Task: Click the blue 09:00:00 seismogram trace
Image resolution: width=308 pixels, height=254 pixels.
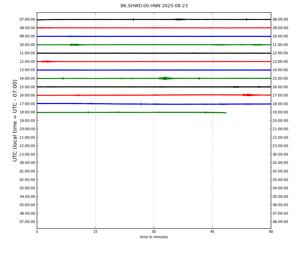Action: [x=154, y=36]
